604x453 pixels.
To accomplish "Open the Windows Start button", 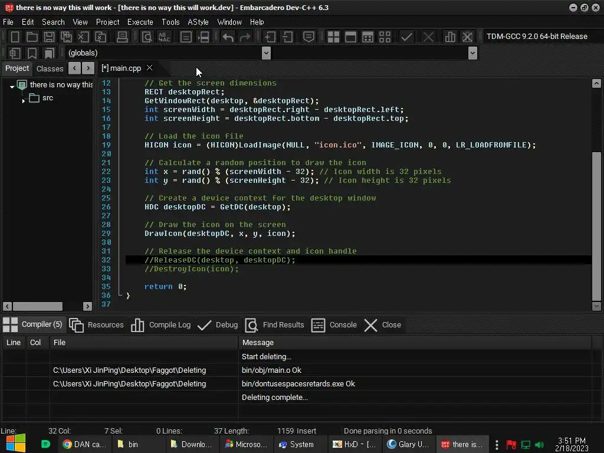I will click(x=15, y=444).
